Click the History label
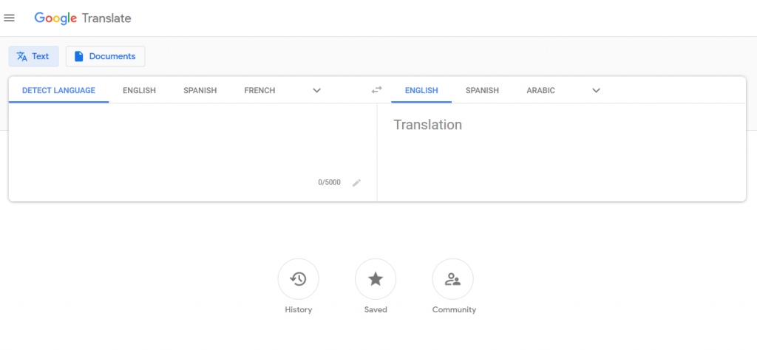Viewport: 757px width, 350px height. coord(299,310)
